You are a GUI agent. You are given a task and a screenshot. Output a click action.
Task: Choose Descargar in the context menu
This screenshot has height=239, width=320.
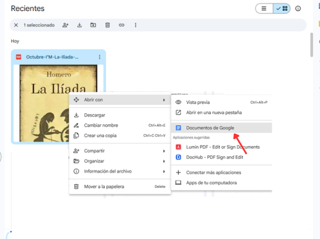pyautogui.click(x=120, y=115)
